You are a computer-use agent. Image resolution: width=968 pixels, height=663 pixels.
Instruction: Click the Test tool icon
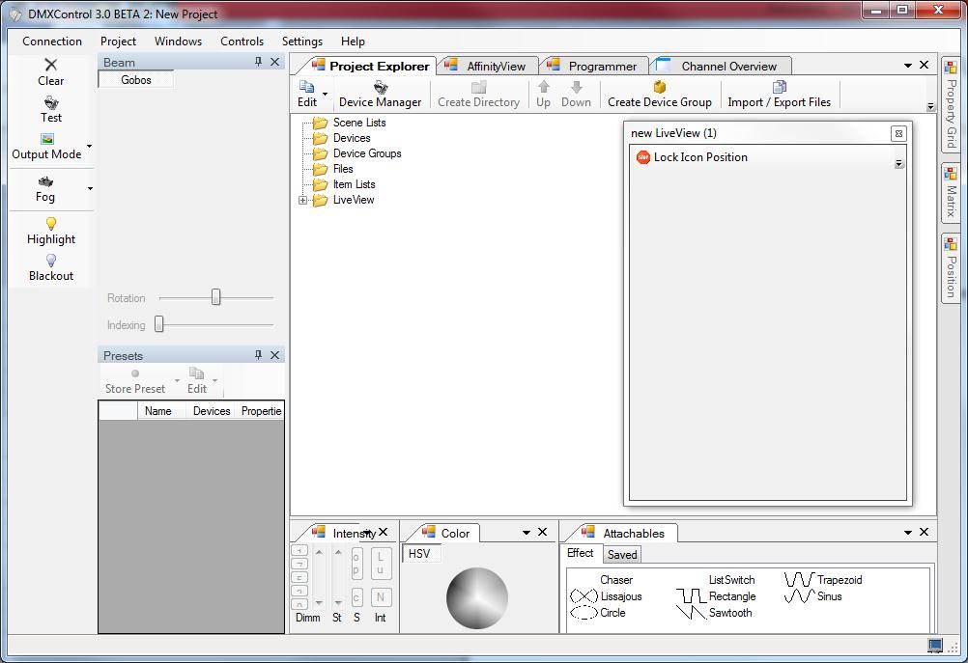(x=51, y=102)
